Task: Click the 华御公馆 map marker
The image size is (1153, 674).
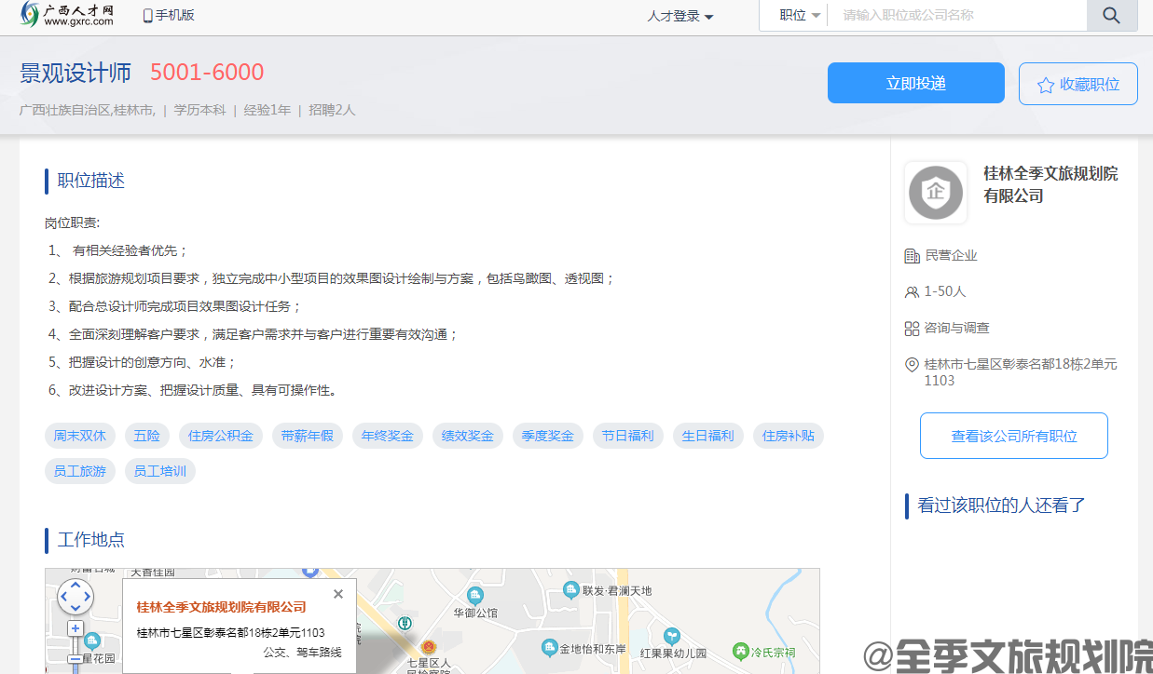Action: tap(475, 595)
